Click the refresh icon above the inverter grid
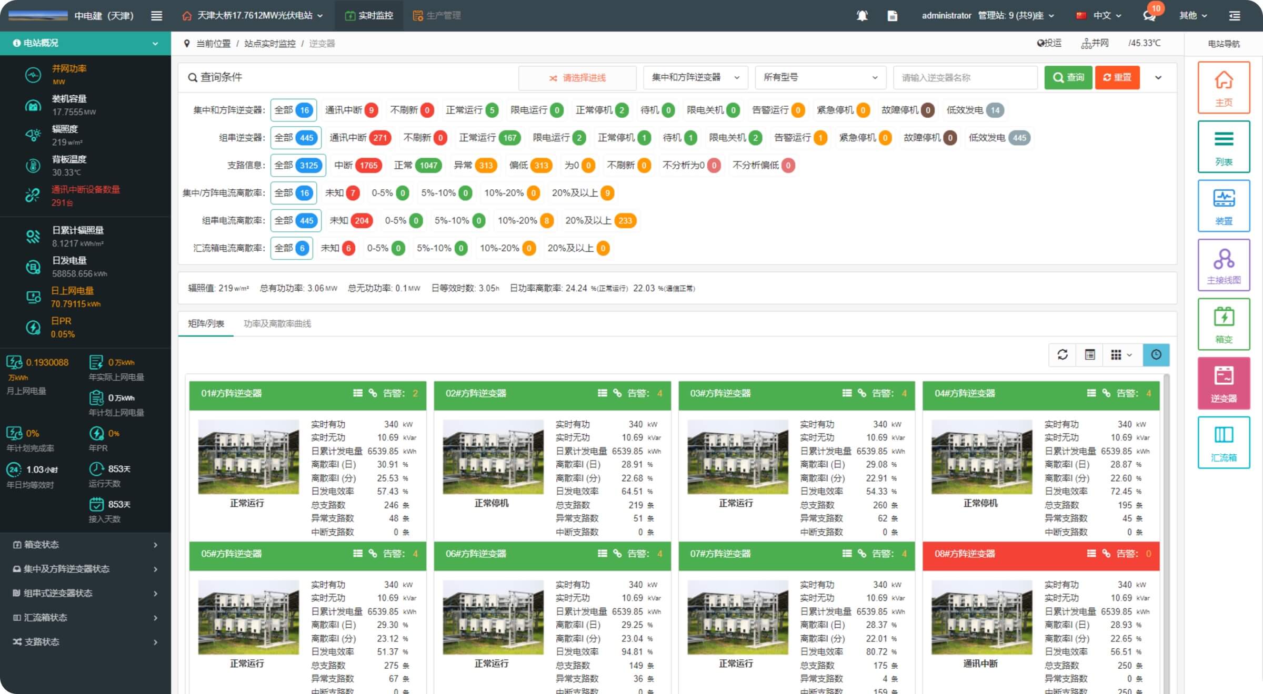Viewport: 1263px width, 694px height. pos(1062,355)
